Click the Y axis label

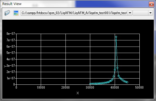coord(5,66)
